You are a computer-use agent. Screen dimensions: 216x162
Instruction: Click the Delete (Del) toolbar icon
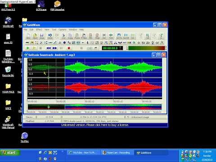pos(104,36)
